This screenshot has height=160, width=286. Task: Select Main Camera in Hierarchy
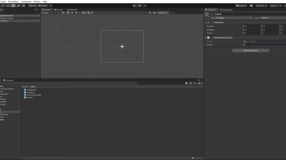[7, 18]
